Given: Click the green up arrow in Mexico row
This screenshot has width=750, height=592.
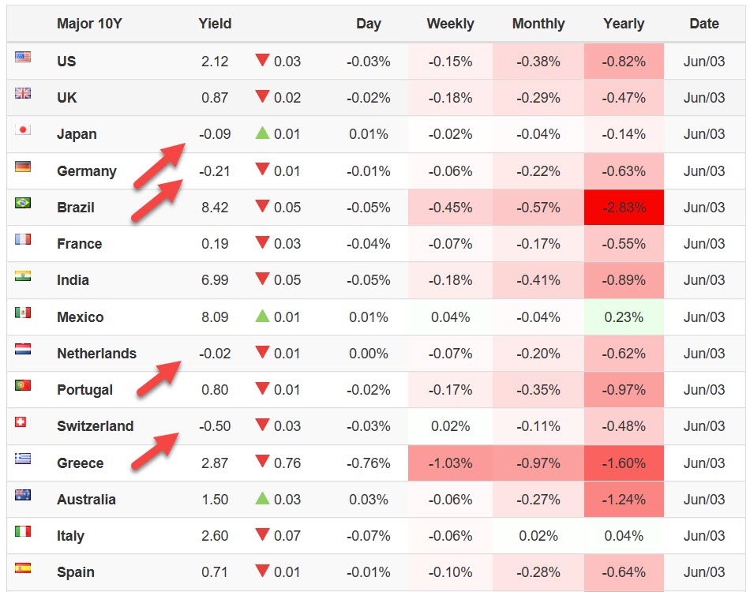Looking at the screenshot, I should coord(263,317).
